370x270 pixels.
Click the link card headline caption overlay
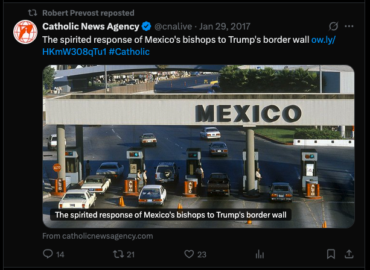(171, 215)
